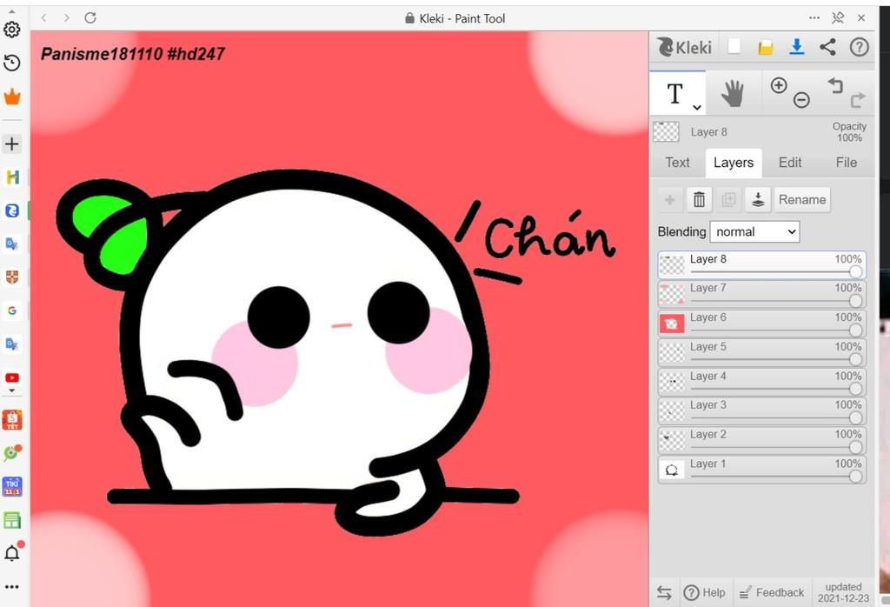The image size is (890, 607).
Task: Redo the last undone action
Action: [858, 100]
